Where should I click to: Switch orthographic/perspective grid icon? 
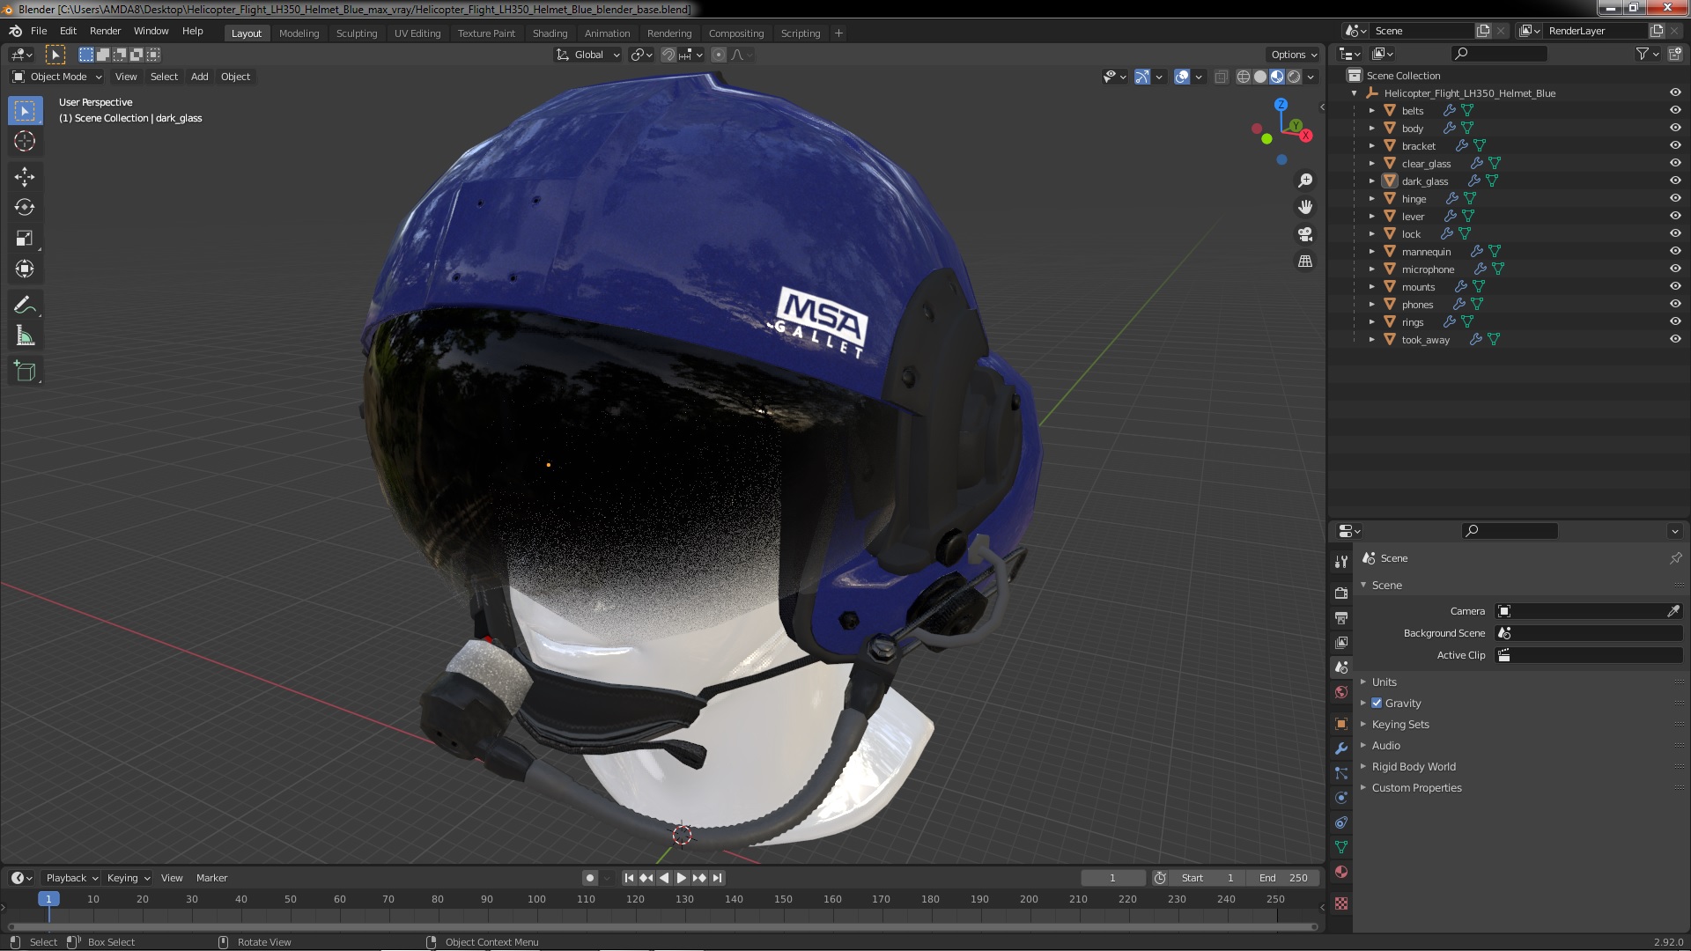point(1305,262)
